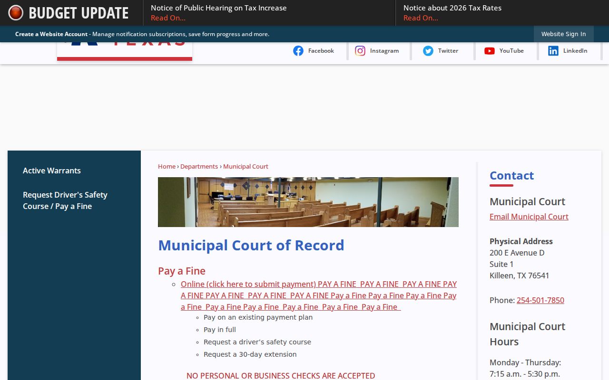Call the phone number 254-501-7850
Viewport: 609px width, 380px height.
click(x=540, y=300)
